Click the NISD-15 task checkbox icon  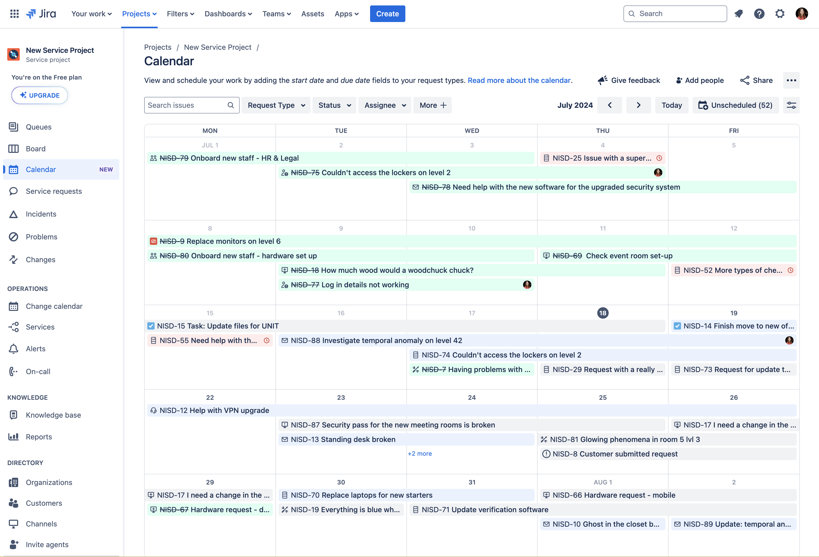click(151, 326)
